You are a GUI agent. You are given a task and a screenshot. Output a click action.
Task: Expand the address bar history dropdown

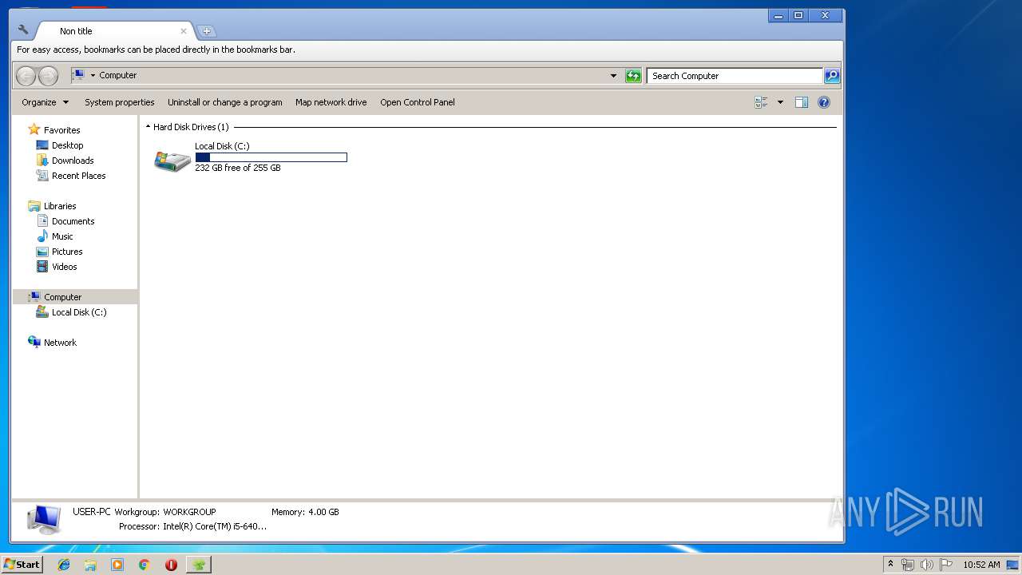(613, 76)
